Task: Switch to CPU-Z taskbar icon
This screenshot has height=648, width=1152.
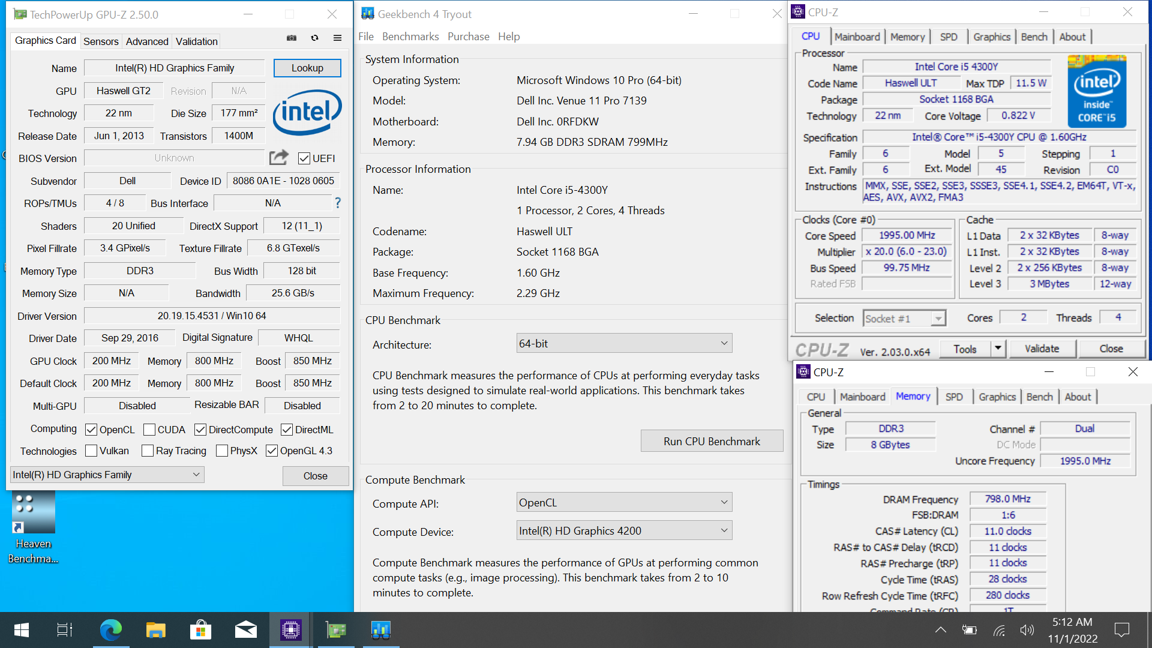Action: click(x=291, y=630)
